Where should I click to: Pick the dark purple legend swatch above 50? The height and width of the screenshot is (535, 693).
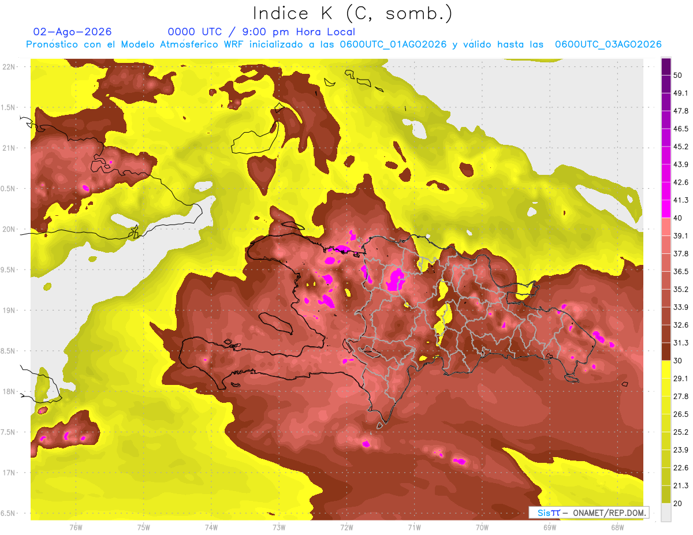(666, 66)
